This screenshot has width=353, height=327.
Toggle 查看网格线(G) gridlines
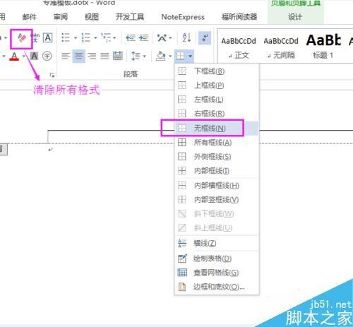click(x=217, y=273)
